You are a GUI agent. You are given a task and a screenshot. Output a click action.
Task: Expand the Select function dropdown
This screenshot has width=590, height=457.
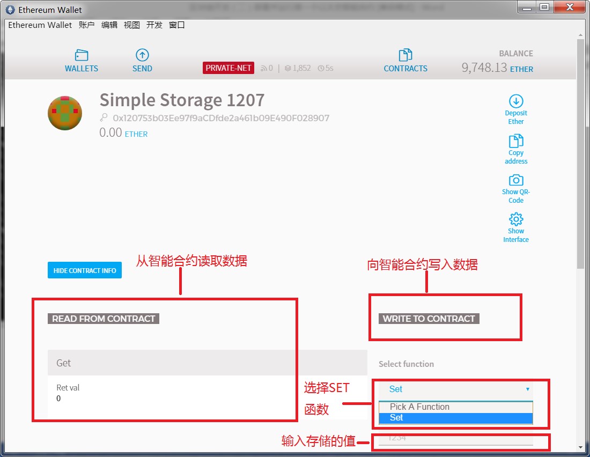point(456,389)
